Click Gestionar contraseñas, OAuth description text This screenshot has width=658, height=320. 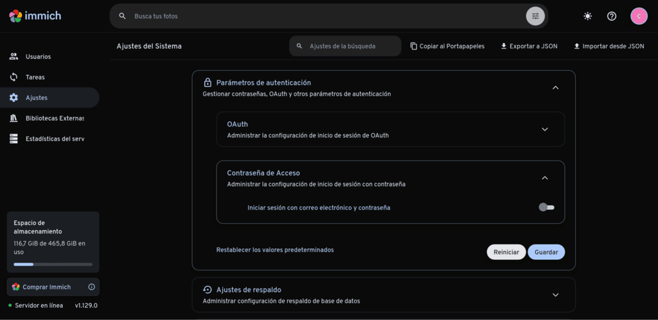[x=297, y=94]
